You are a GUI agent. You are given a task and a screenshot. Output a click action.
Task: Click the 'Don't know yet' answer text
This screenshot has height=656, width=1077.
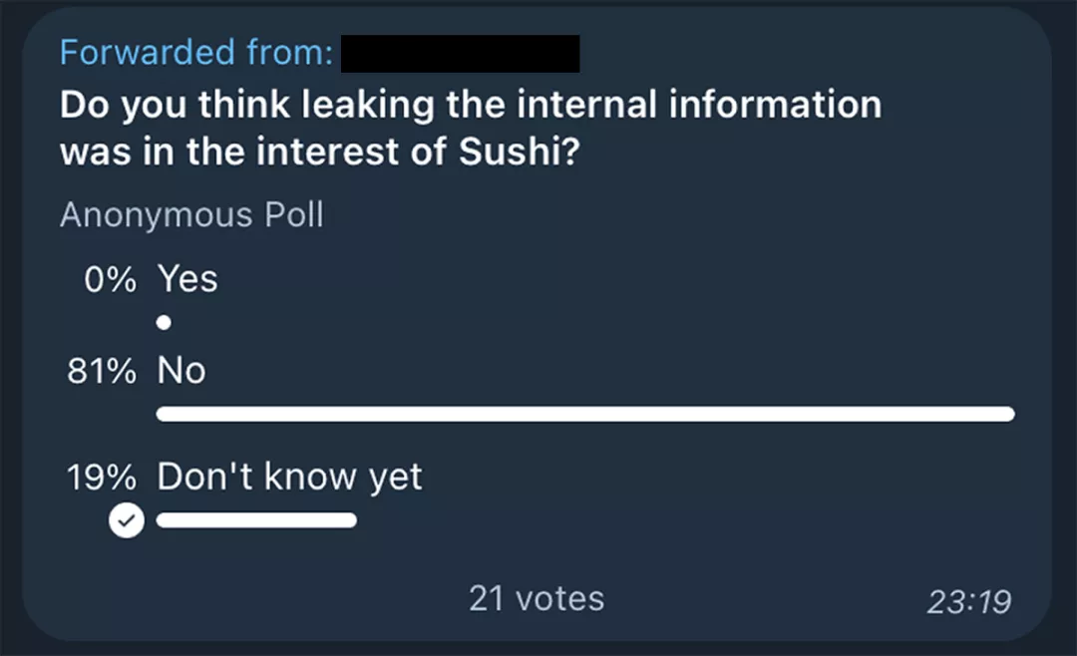[289, 477]
